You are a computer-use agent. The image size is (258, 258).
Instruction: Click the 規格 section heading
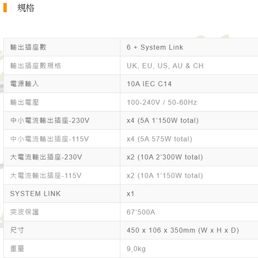coord(25,8)
